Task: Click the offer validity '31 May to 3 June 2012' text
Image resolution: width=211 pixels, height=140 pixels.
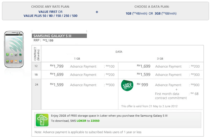Action: coord(163,106)
